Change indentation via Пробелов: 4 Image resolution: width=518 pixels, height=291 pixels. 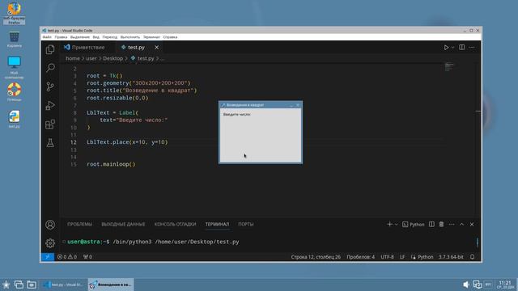[x=360, y=257]
